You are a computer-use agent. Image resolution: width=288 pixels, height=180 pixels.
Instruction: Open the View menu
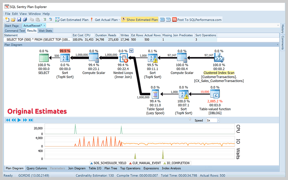(x=23, y=13)
